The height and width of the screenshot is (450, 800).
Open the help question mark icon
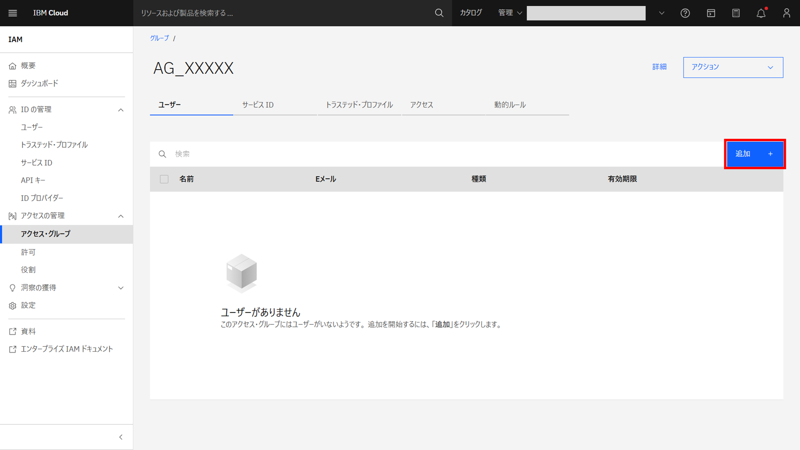click(x=685, y=13)
